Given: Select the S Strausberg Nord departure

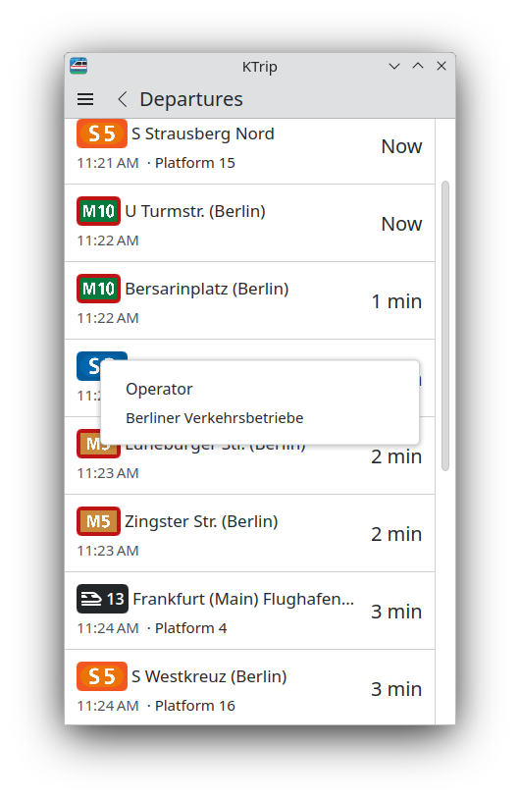Looking at the screenshot, I should coord(250,151).
